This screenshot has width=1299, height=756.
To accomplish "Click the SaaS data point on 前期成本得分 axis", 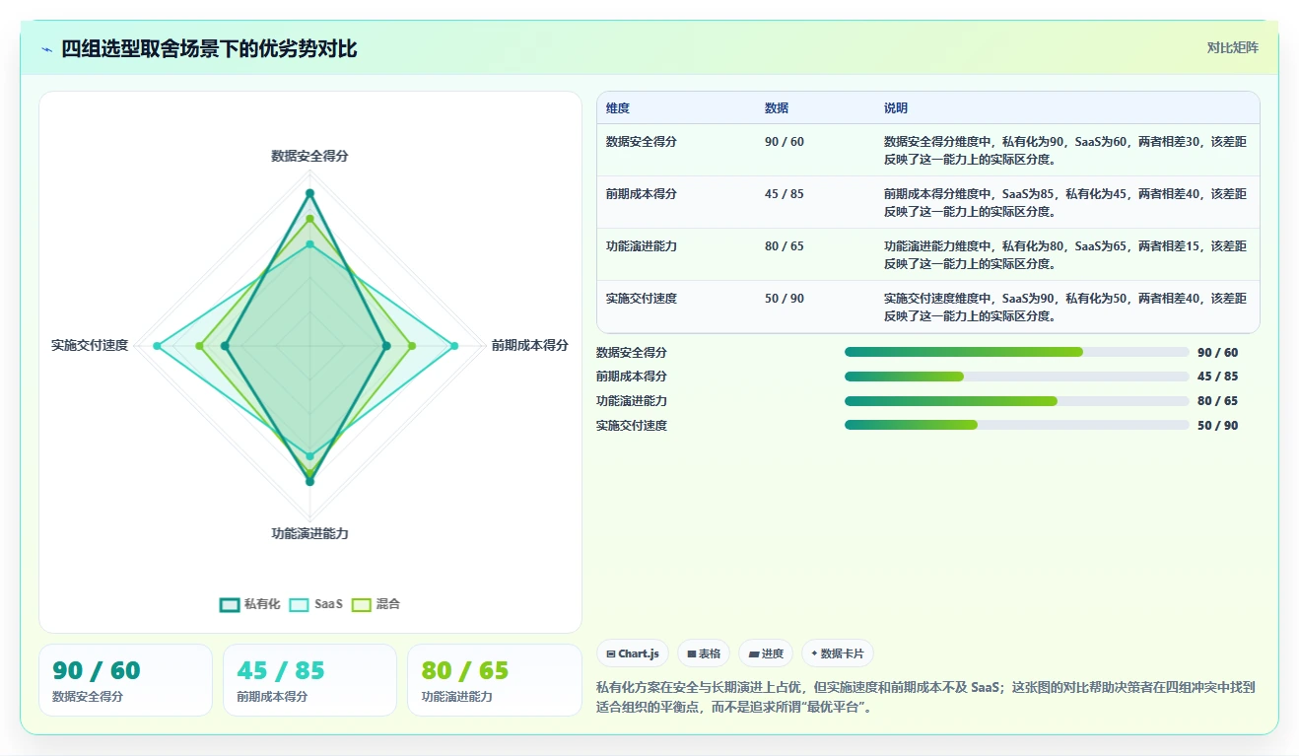I will [x=454, y=346].
